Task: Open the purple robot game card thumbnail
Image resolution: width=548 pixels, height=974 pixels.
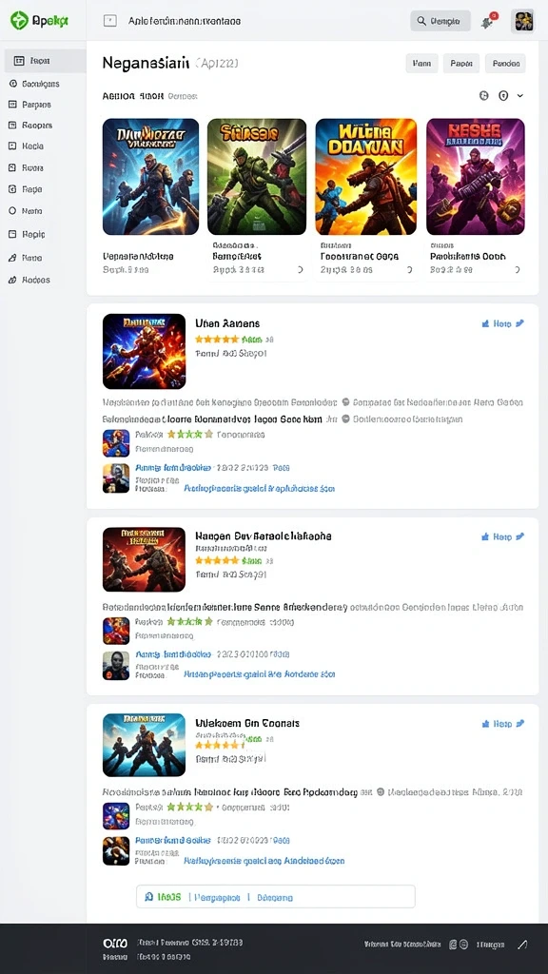Action: (x=476, y=176)
